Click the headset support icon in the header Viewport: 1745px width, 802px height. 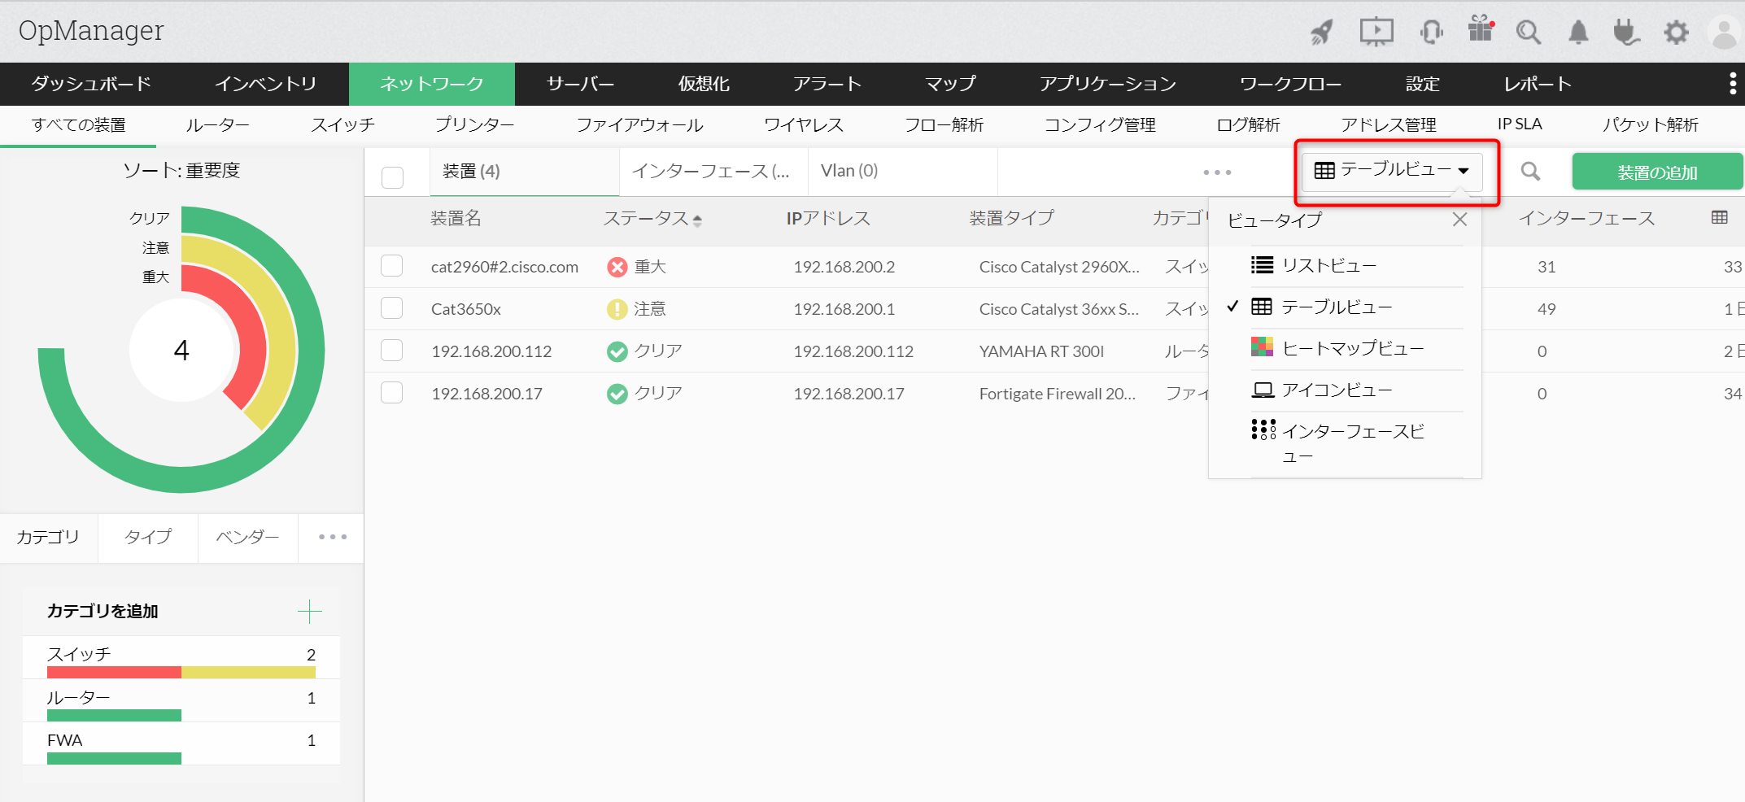(x=1432, y=31)
